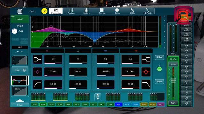Select the Grp 4 mix

(x=186, y=104)
